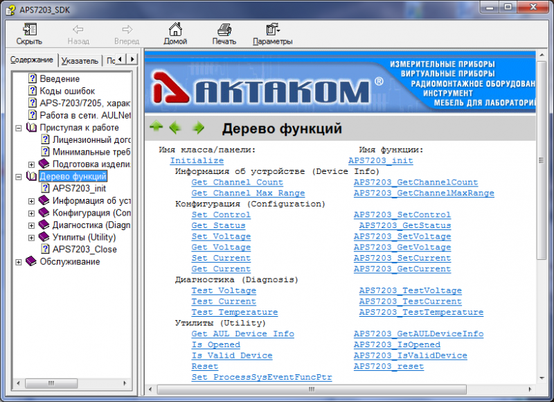Select Работа в сети AULNet tree item
The height and width of the screenshot is (402, 554).
pos(84,115)
